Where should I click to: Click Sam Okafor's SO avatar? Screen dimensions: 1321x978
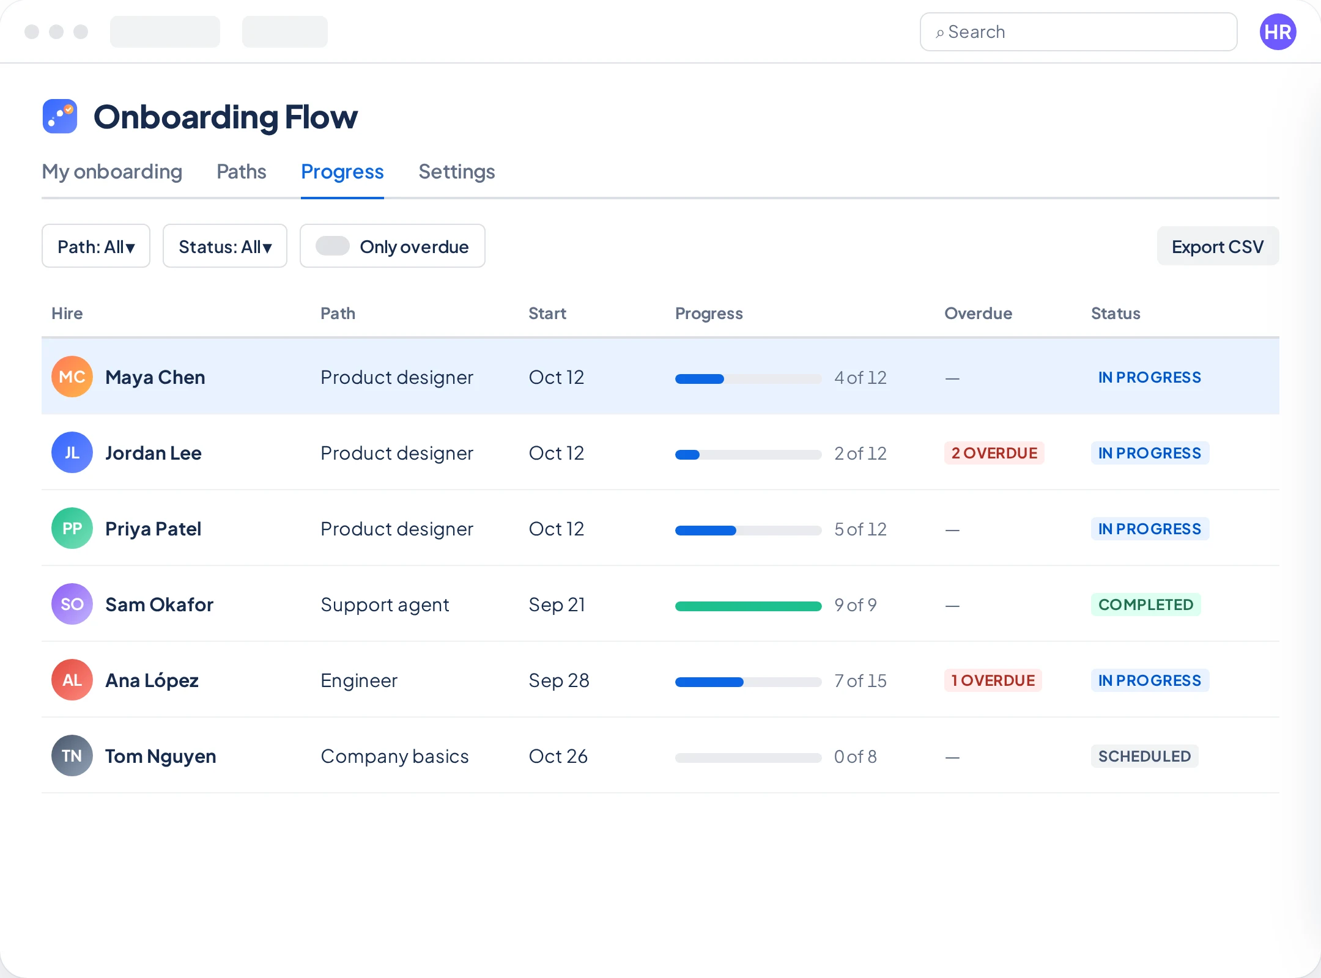click(72, 604)
